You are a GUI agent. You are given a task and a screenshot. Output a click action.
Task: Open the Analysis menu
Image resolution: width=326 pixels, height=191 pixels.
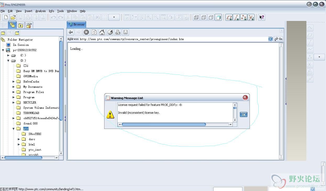click(41, 11)
